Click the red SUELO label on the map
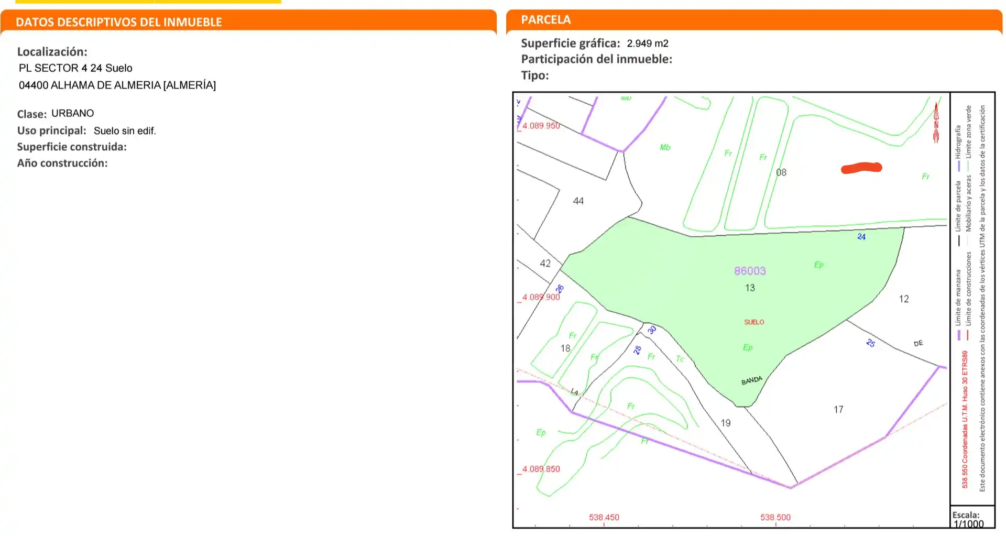The height and width of the screenshot is (536, 1006). point(754,322)
